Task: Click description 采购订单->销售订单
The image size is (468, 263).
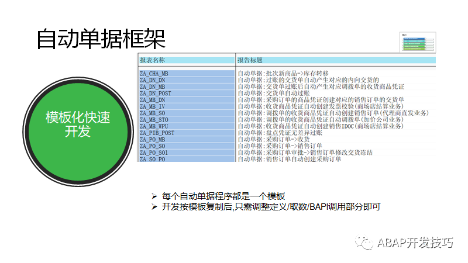Action: pos(294,146)
